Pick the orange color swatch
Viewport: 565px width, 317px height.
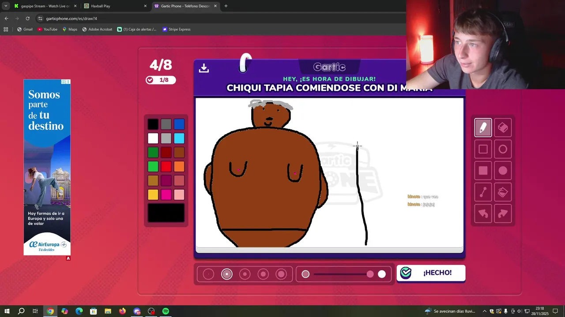[179, 166]
